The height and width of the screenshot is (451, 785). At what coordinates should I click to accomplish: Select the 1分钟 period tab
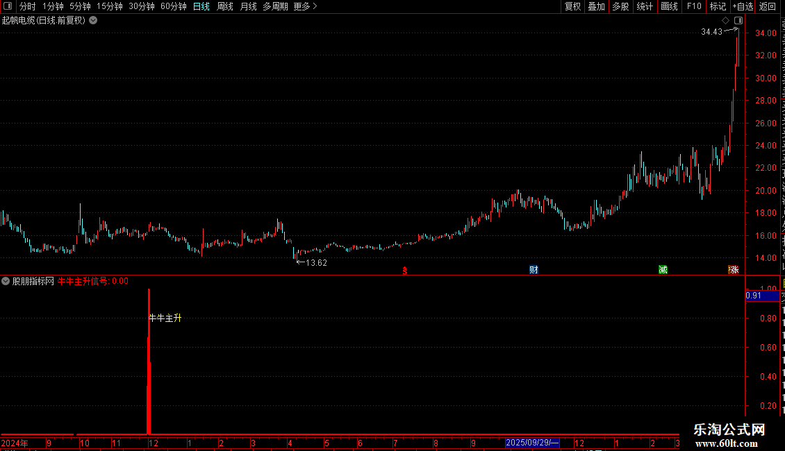(53, 6)
